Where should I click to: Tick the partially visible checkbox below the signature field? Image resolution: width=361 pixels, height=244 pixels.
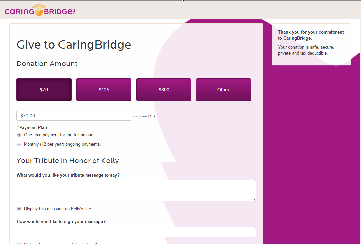click(x=19, y=243)
